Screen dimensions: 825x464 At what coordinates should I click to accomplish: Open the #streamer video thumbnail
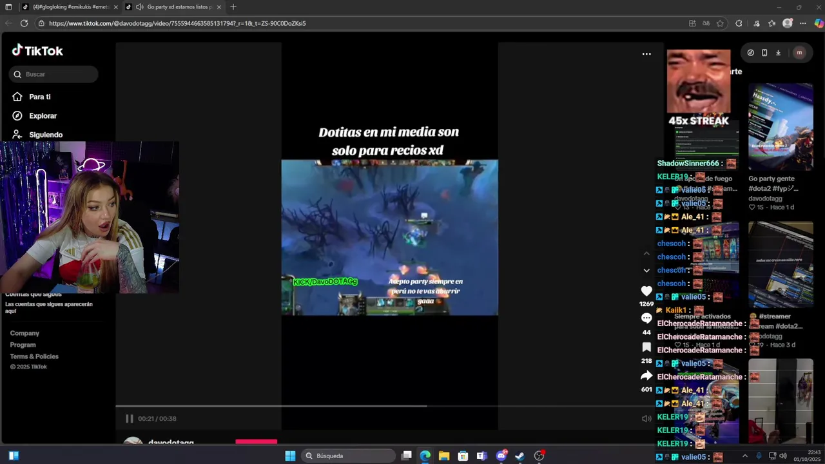781,265
